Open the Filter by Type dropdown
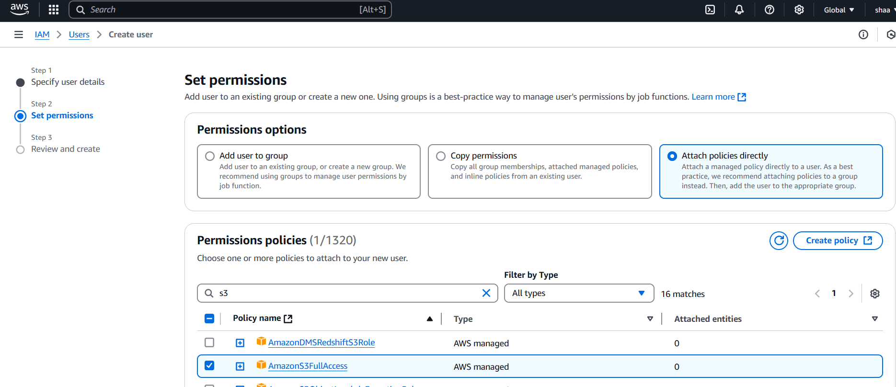 point(579,293)
